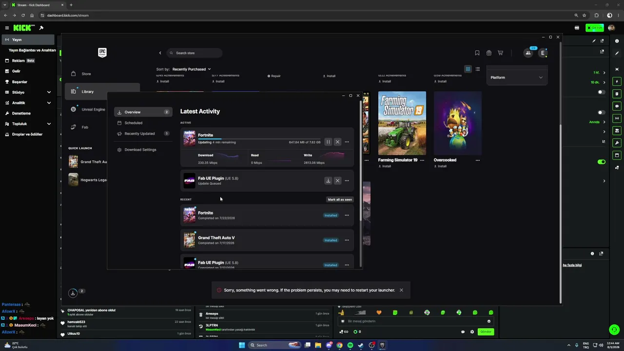Expand the Platform filter
The height and width of the screenshot is (351, 624).
(517, 78)
